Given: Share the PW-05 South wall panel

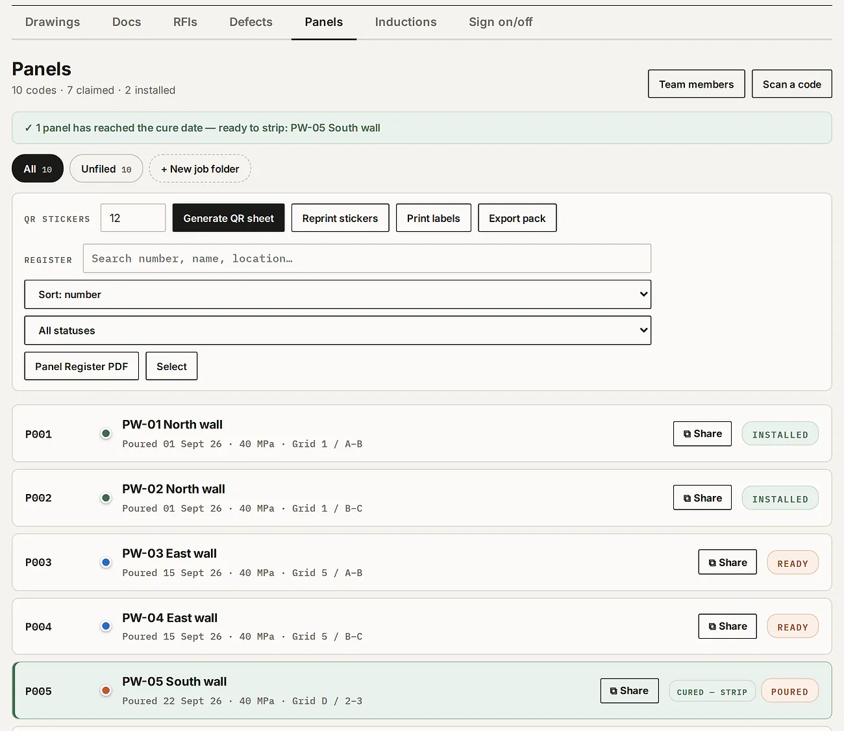Looking at the screenshot, I should [629, 691].
